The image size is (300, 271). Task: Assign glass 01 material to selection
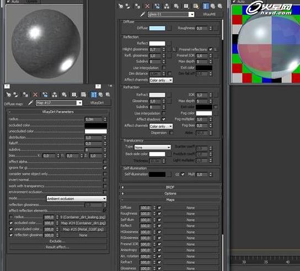[137, 6]
